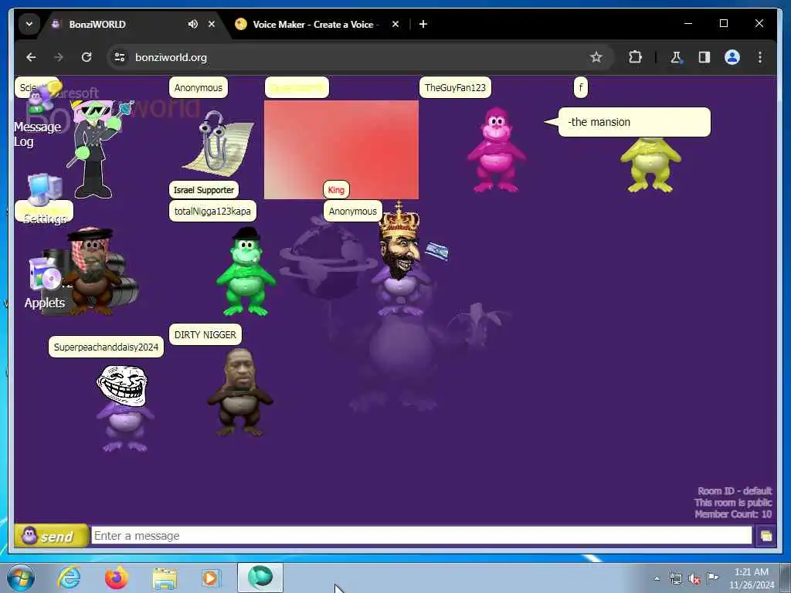Toggle the browser side panel
This screenshot has height=593, width=791.
pos(704,57)
